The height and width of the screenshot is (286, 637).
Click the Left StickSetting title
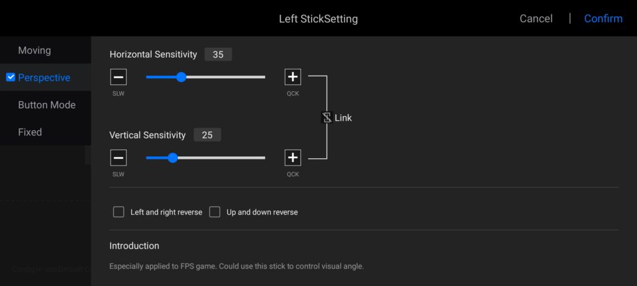point(318,19)
